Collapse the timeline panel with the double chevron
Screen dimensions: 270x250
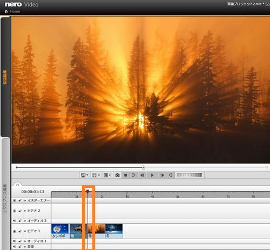[x=17, y=185]
